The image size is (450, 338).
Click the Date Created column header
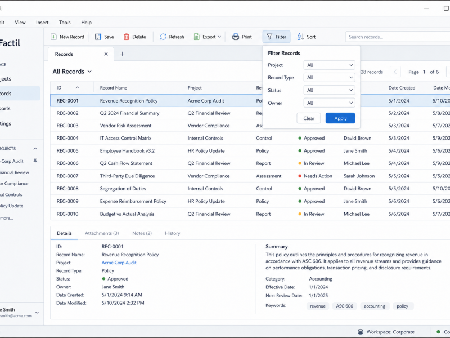(x=402, y=88)
